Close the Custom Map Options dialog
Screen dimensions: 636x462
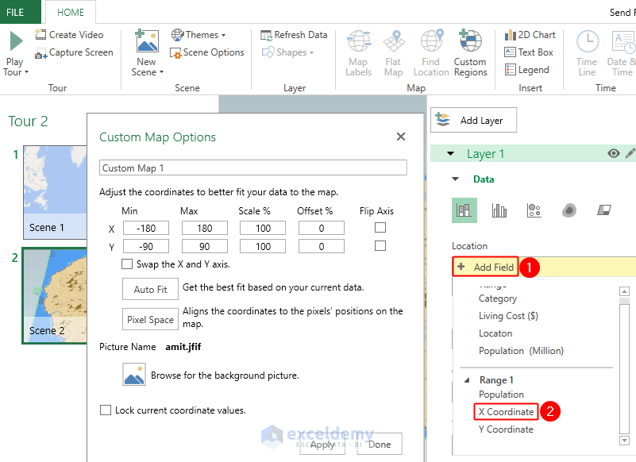click(401, 137)
